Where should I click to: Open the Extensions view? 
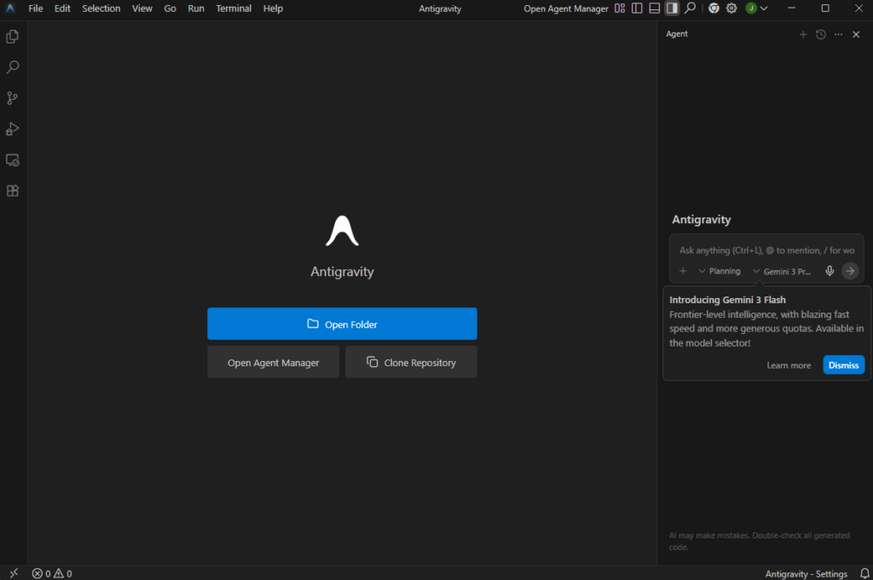click(13, 191)
